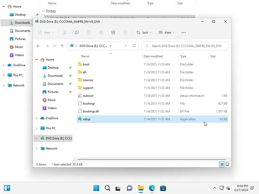Viewport: 259px width, 194px height.
Task: Click File Explorer icon on taskbar
Action: point(141,188)
